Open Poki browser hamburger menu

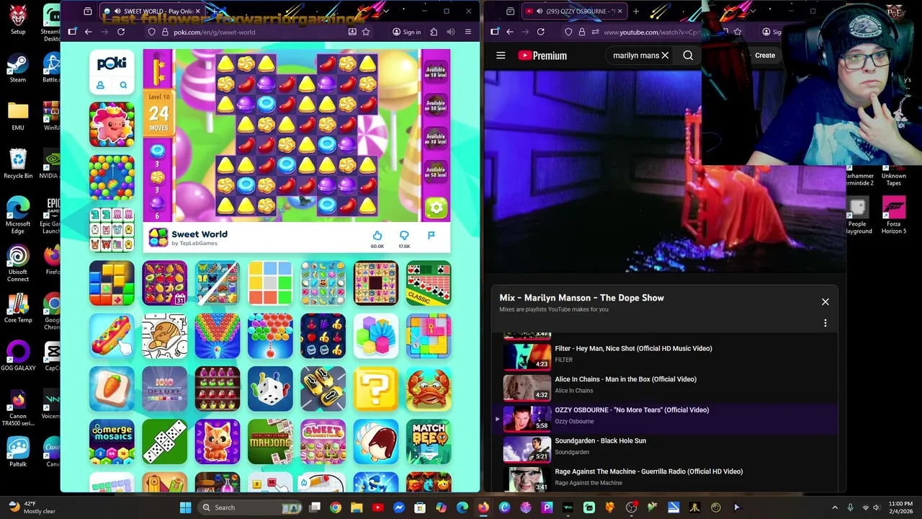coord(468,32)
